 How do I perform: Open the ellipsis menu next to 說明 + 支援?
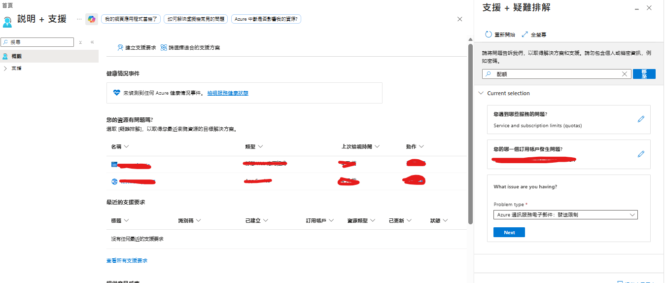[79, 19]
